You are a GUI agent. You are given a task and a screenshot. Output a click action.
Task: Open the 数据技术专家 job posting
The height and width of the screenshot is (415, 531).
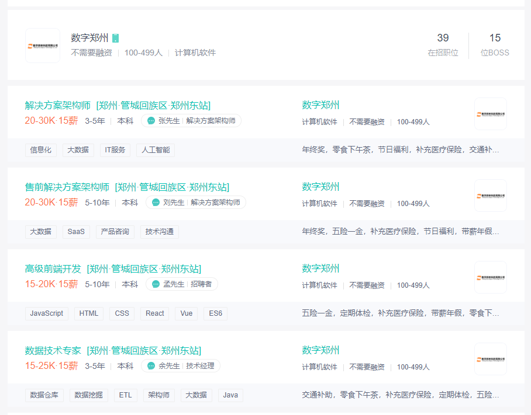(53, 351)
